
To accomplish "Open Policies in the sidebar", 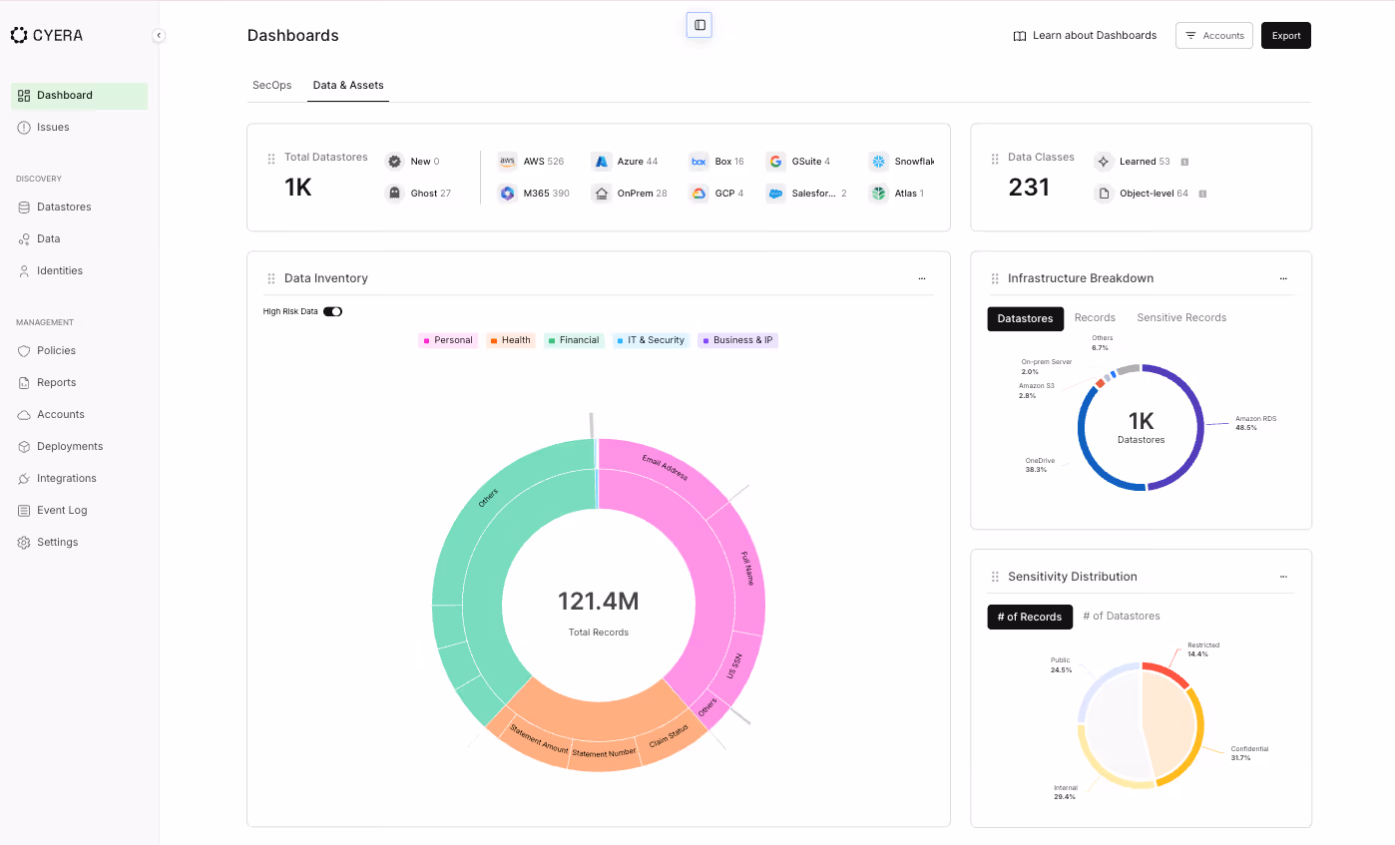I will coord(79,351).
